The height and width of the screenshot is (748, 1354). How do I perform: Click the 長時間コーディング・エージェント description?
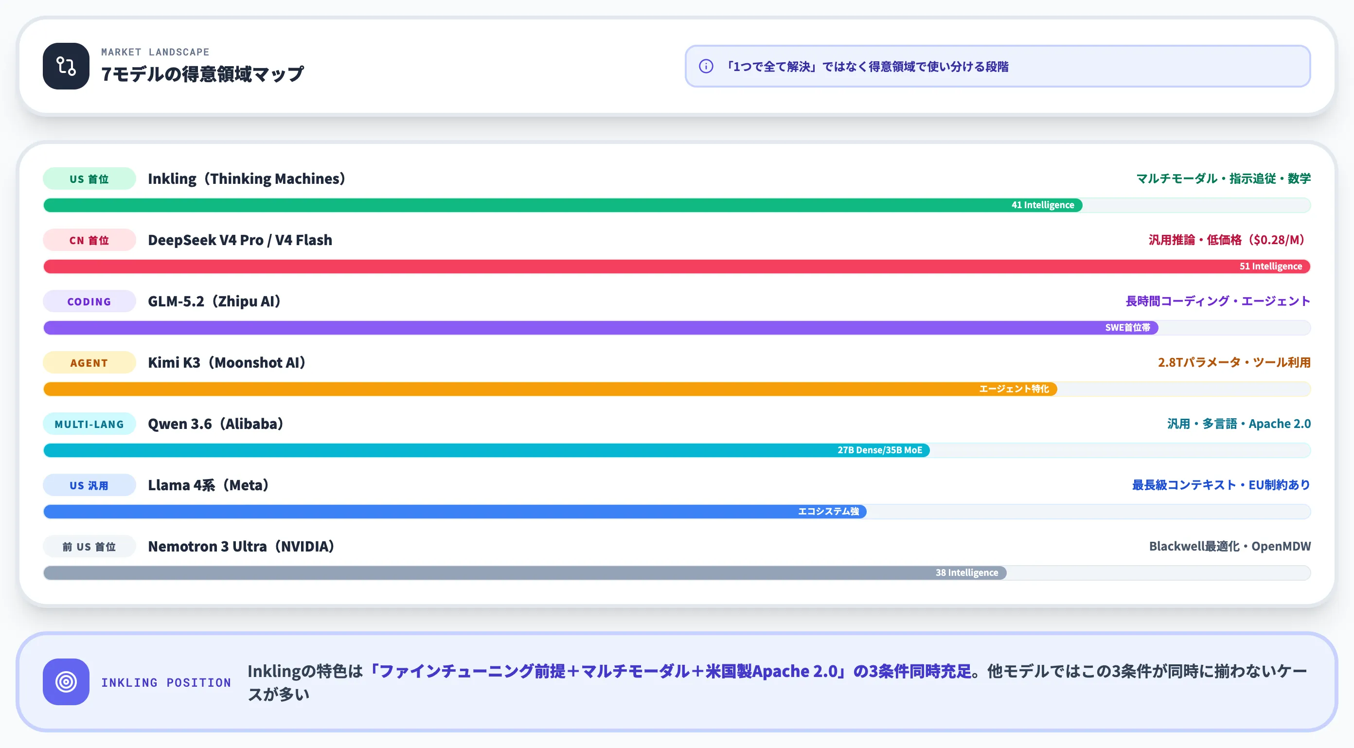point(1218,302)
